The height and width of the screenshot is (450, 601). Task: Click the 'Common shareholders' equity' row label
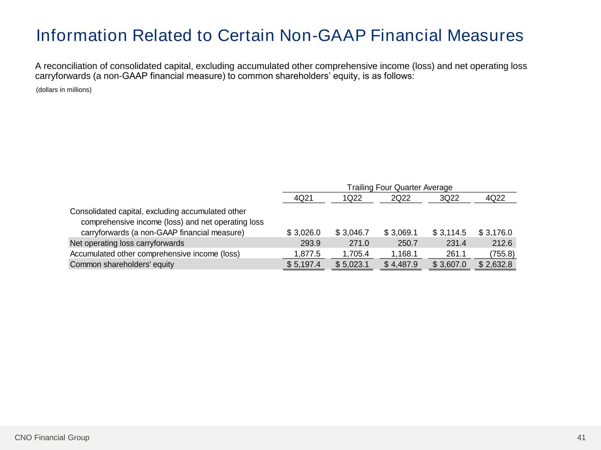(122, 264)
